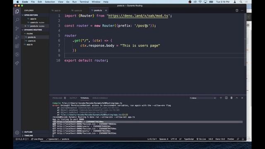Click Ln 9, Col 1 in status bar
The width and height of the screenshot is (265, 149).
point(152,139)
